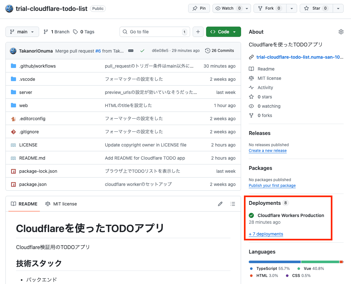Select the MIT license tab
The width and height of the screenshot is (351, 284).
pos(61,204)
